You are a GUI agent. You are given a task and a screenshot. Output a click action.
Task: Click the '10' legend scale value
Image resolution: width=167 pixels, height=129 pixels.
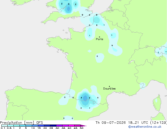[x=33, y=128]
